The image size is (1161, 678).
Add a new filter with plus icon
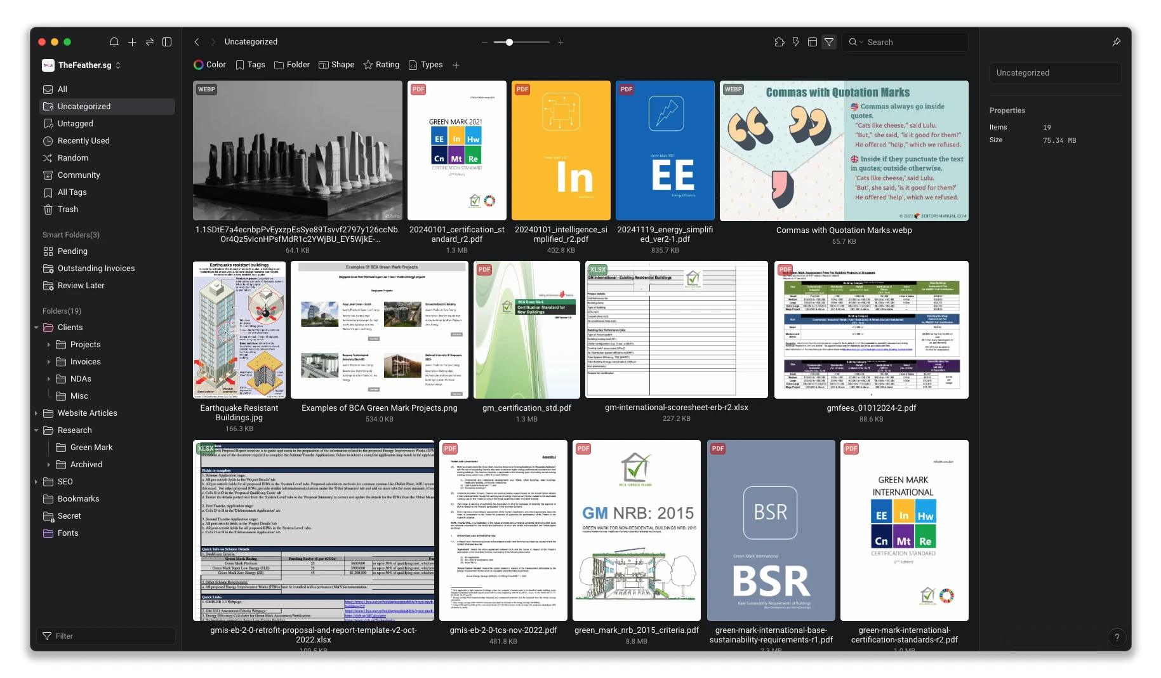pos(456,65)
